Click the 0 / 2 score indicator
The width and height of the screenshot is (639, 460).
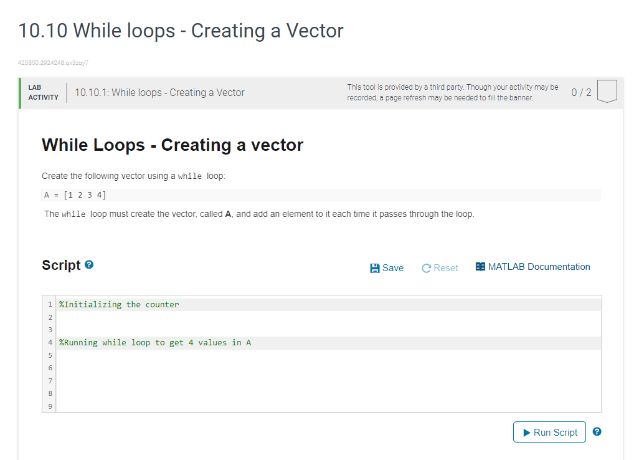click(x=580, y=92)
